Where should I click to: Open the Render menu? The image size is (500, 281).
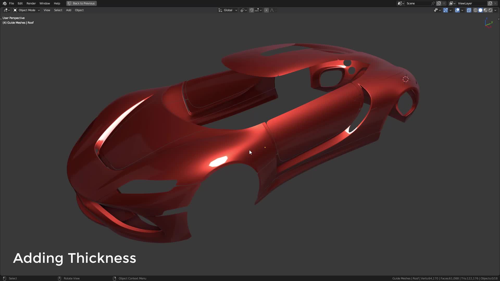coord(31,3)
